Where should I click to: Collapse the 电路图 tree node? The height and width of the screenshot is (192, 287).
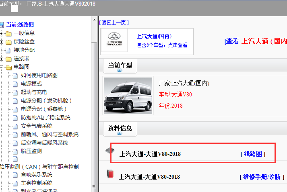[1, 67]
